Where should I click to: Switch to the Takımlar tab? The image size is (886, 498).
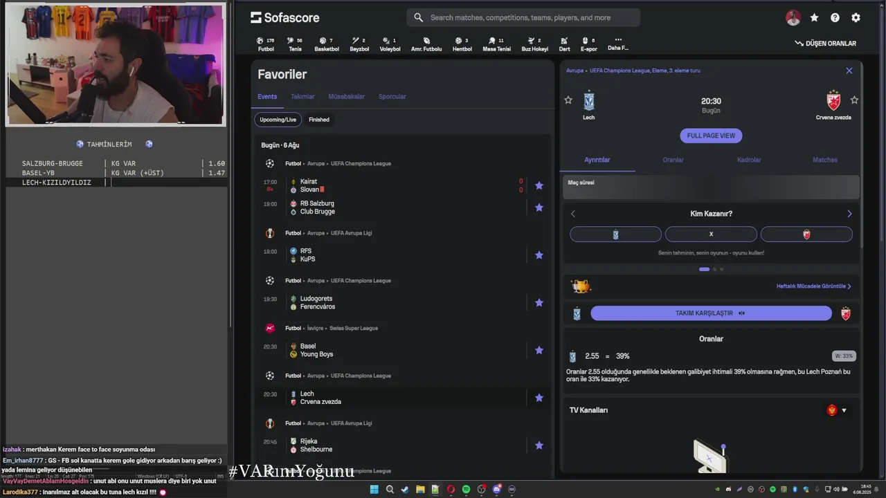tap(302, 97)
